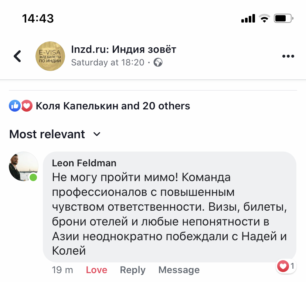306x282 pixels.
Task: Tap the battery icon in status bar
Action: point(284,18)
